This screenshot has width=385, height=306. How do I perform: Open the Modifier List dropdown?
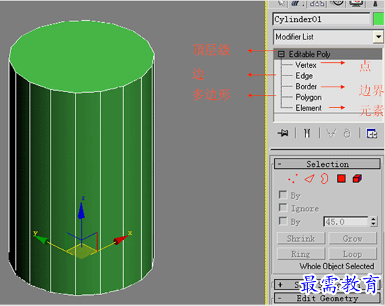(378, 37)
